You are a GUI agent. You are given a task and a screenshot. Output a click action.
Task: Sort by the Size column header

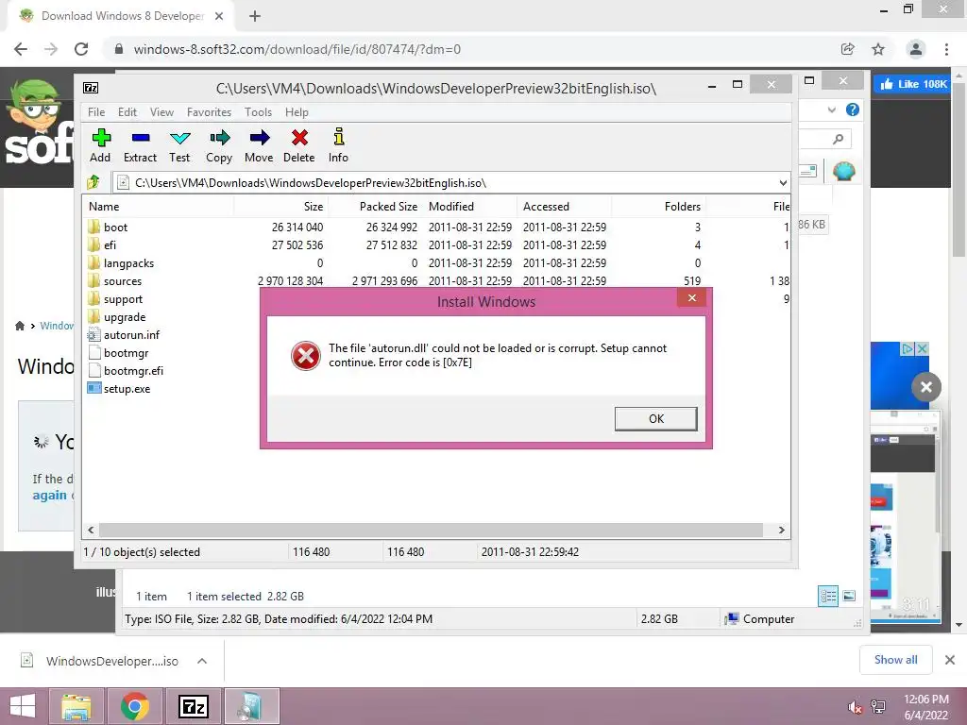(281, 207)
